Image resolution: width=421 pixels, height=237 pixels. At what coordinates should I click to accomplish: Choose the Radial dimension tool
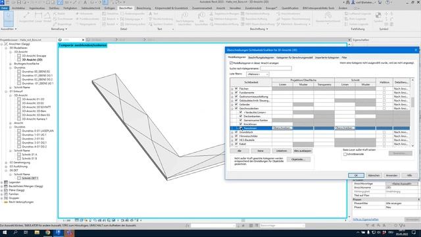pos(59,13)
